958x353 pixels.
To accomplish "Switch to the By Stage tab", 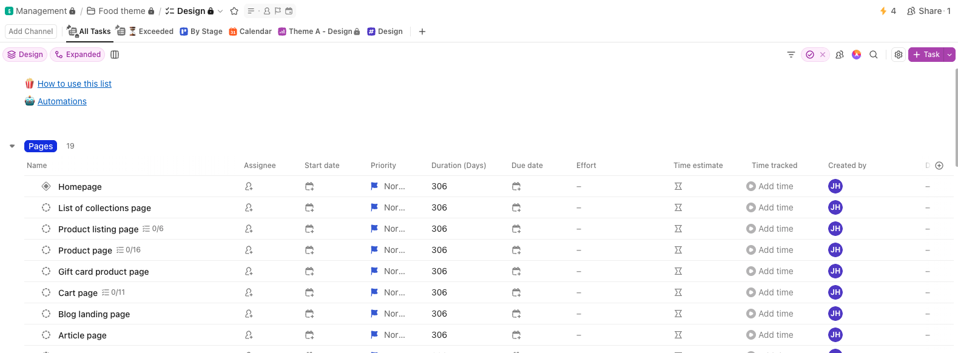I will point(201,32).
